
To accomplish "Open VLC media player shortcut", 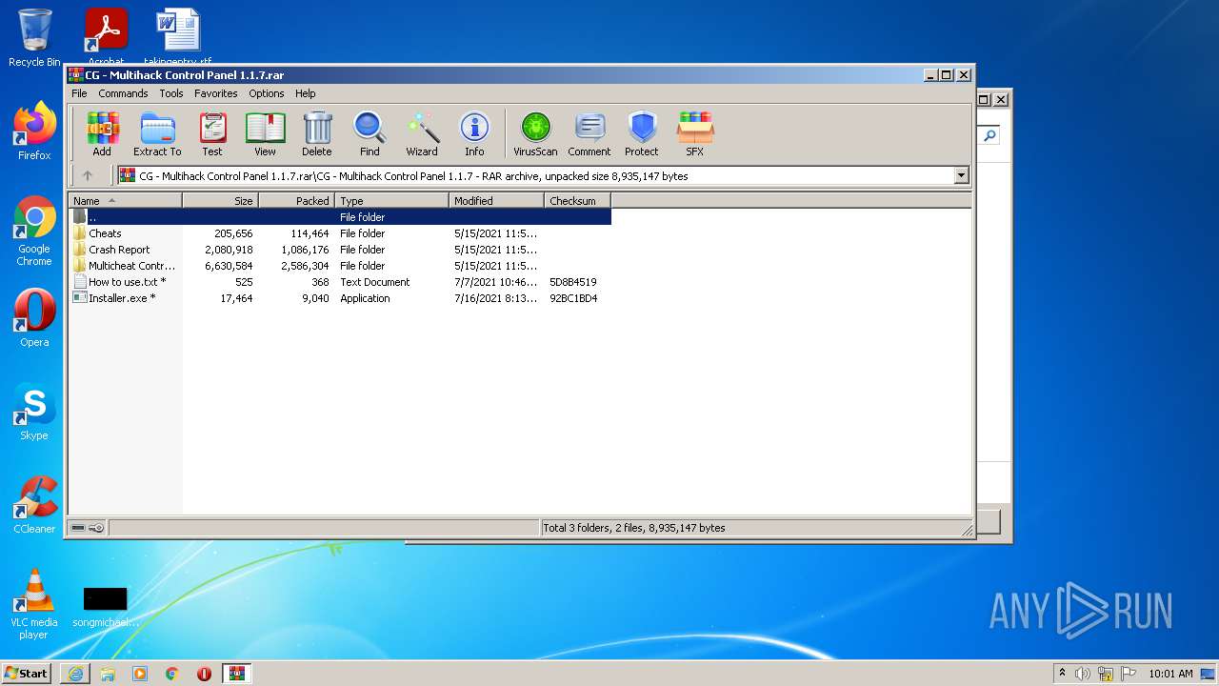I will (34, 603).
